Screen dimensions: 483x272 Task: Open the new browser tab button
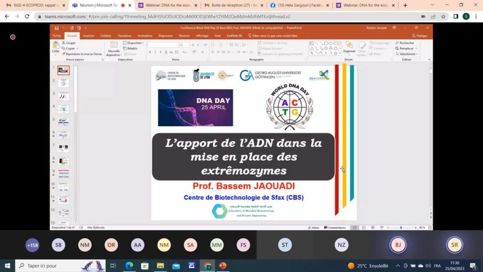tap(405, 5)
